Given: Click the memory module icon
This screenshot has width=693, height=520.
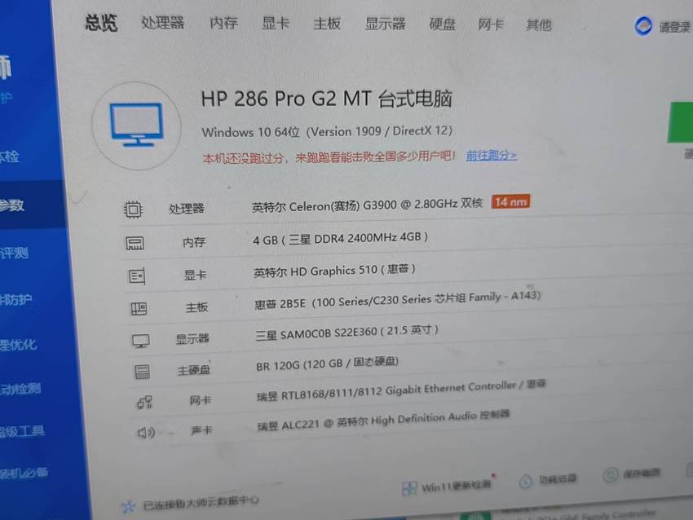Looking at the screenshot, I should [x=135, y=243].
